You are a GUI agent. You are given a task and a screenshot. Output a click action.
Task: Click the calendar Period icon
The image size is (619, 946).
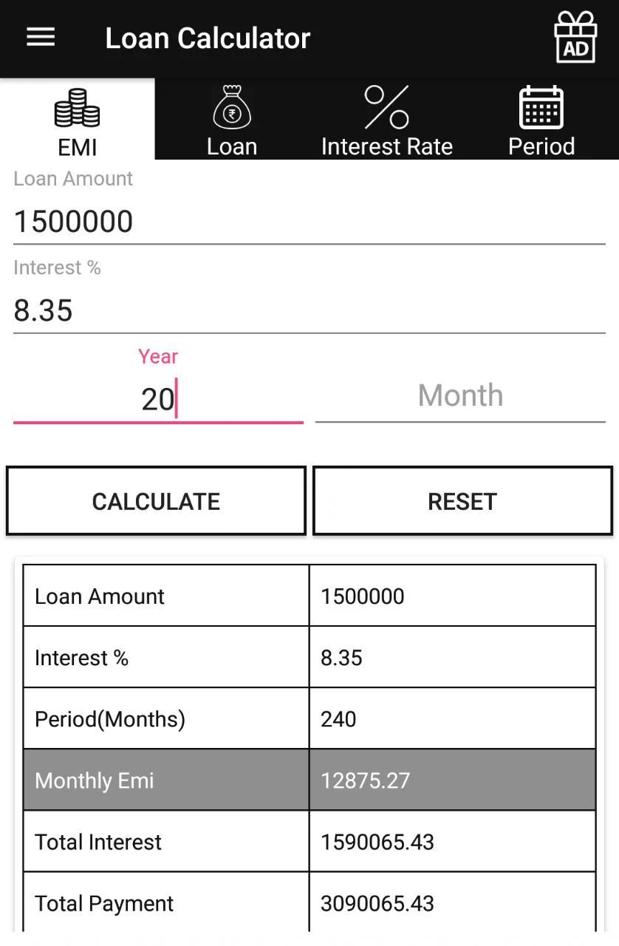[x=541, y=108]
